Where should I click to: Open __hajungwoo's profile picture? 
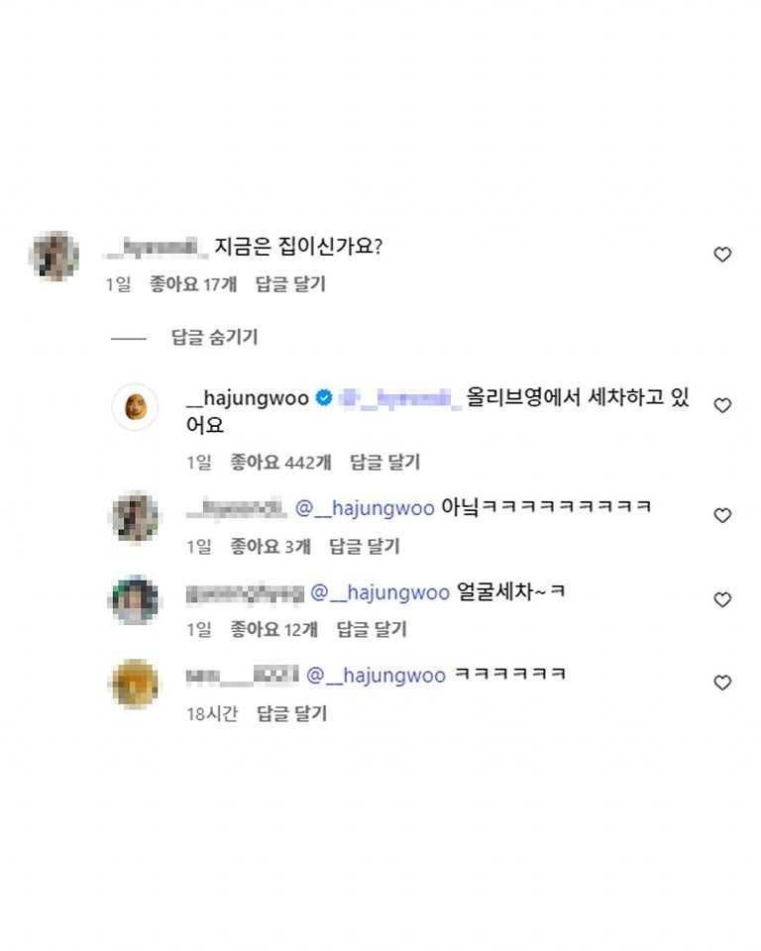click(135, 406)
